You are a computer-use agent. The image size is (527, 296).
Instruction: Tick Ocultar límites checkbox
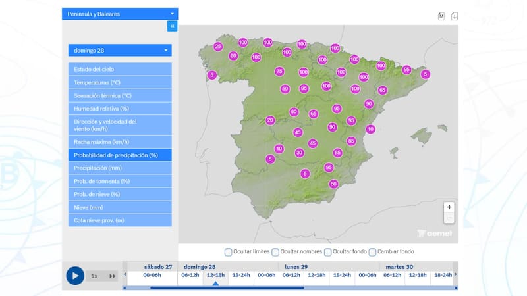click(228, 252)
